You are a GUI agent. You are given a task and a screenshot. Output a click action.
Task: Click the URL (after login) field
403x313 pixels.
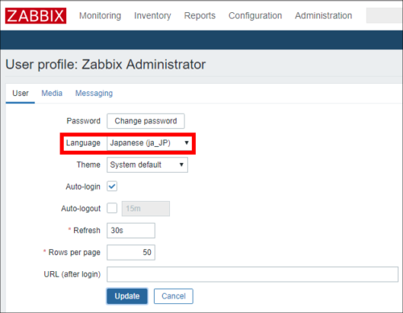[x=252, y=274]
